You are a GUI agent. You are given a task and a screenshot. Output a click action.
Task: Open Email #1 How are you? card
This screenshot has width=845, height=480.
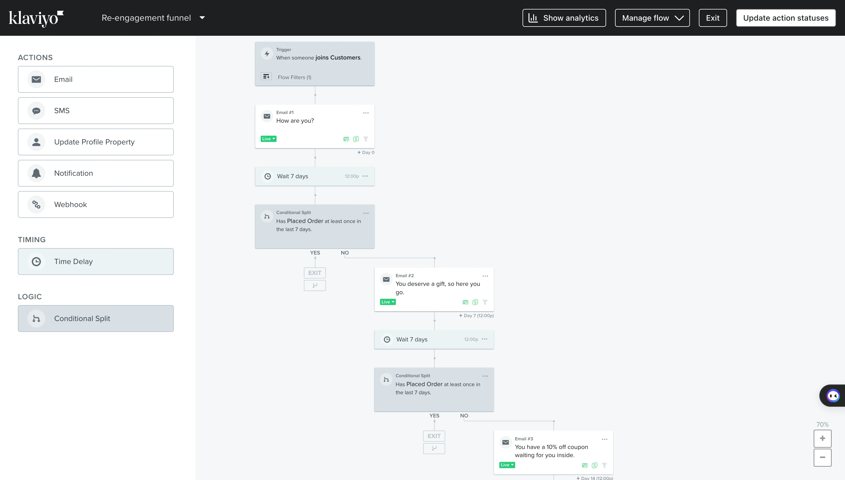[x=315, y=127]
